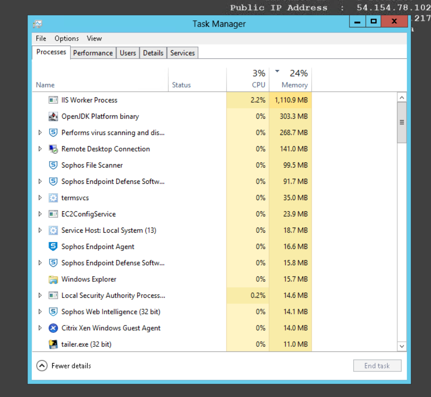Expand the Local Security Authority Process group
The height and width of the screenshot is (397, 431).
point(40,296)
